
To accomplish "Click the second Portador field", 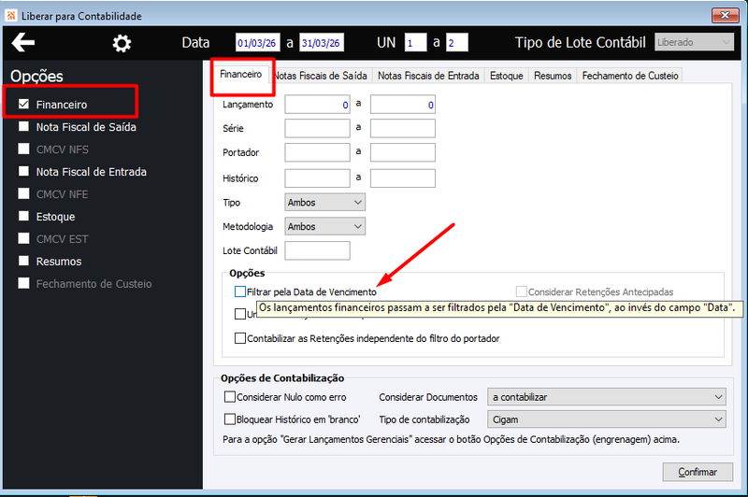I will point(403,152).
